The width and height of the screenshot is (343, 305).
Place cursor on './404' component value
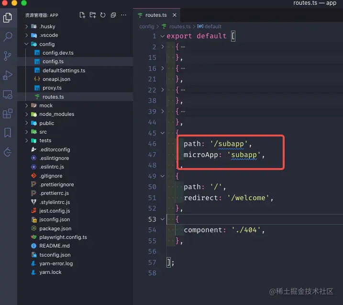point(246,230)
